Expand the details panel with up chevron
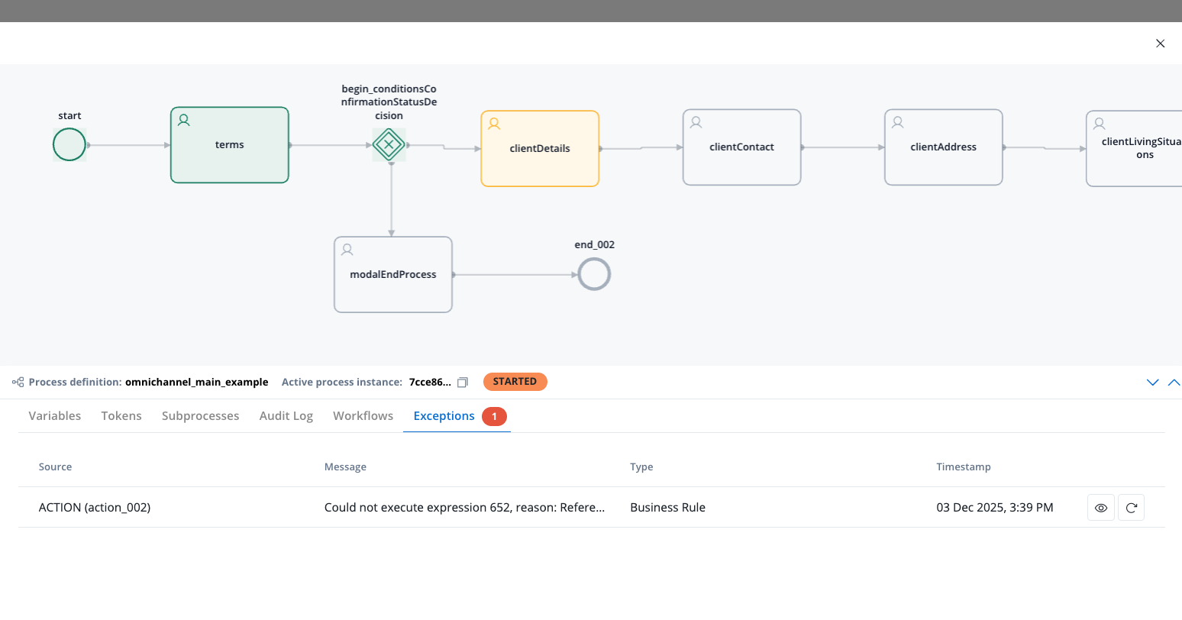This screenshot has height=620, width=1182. pos(1174,383)
